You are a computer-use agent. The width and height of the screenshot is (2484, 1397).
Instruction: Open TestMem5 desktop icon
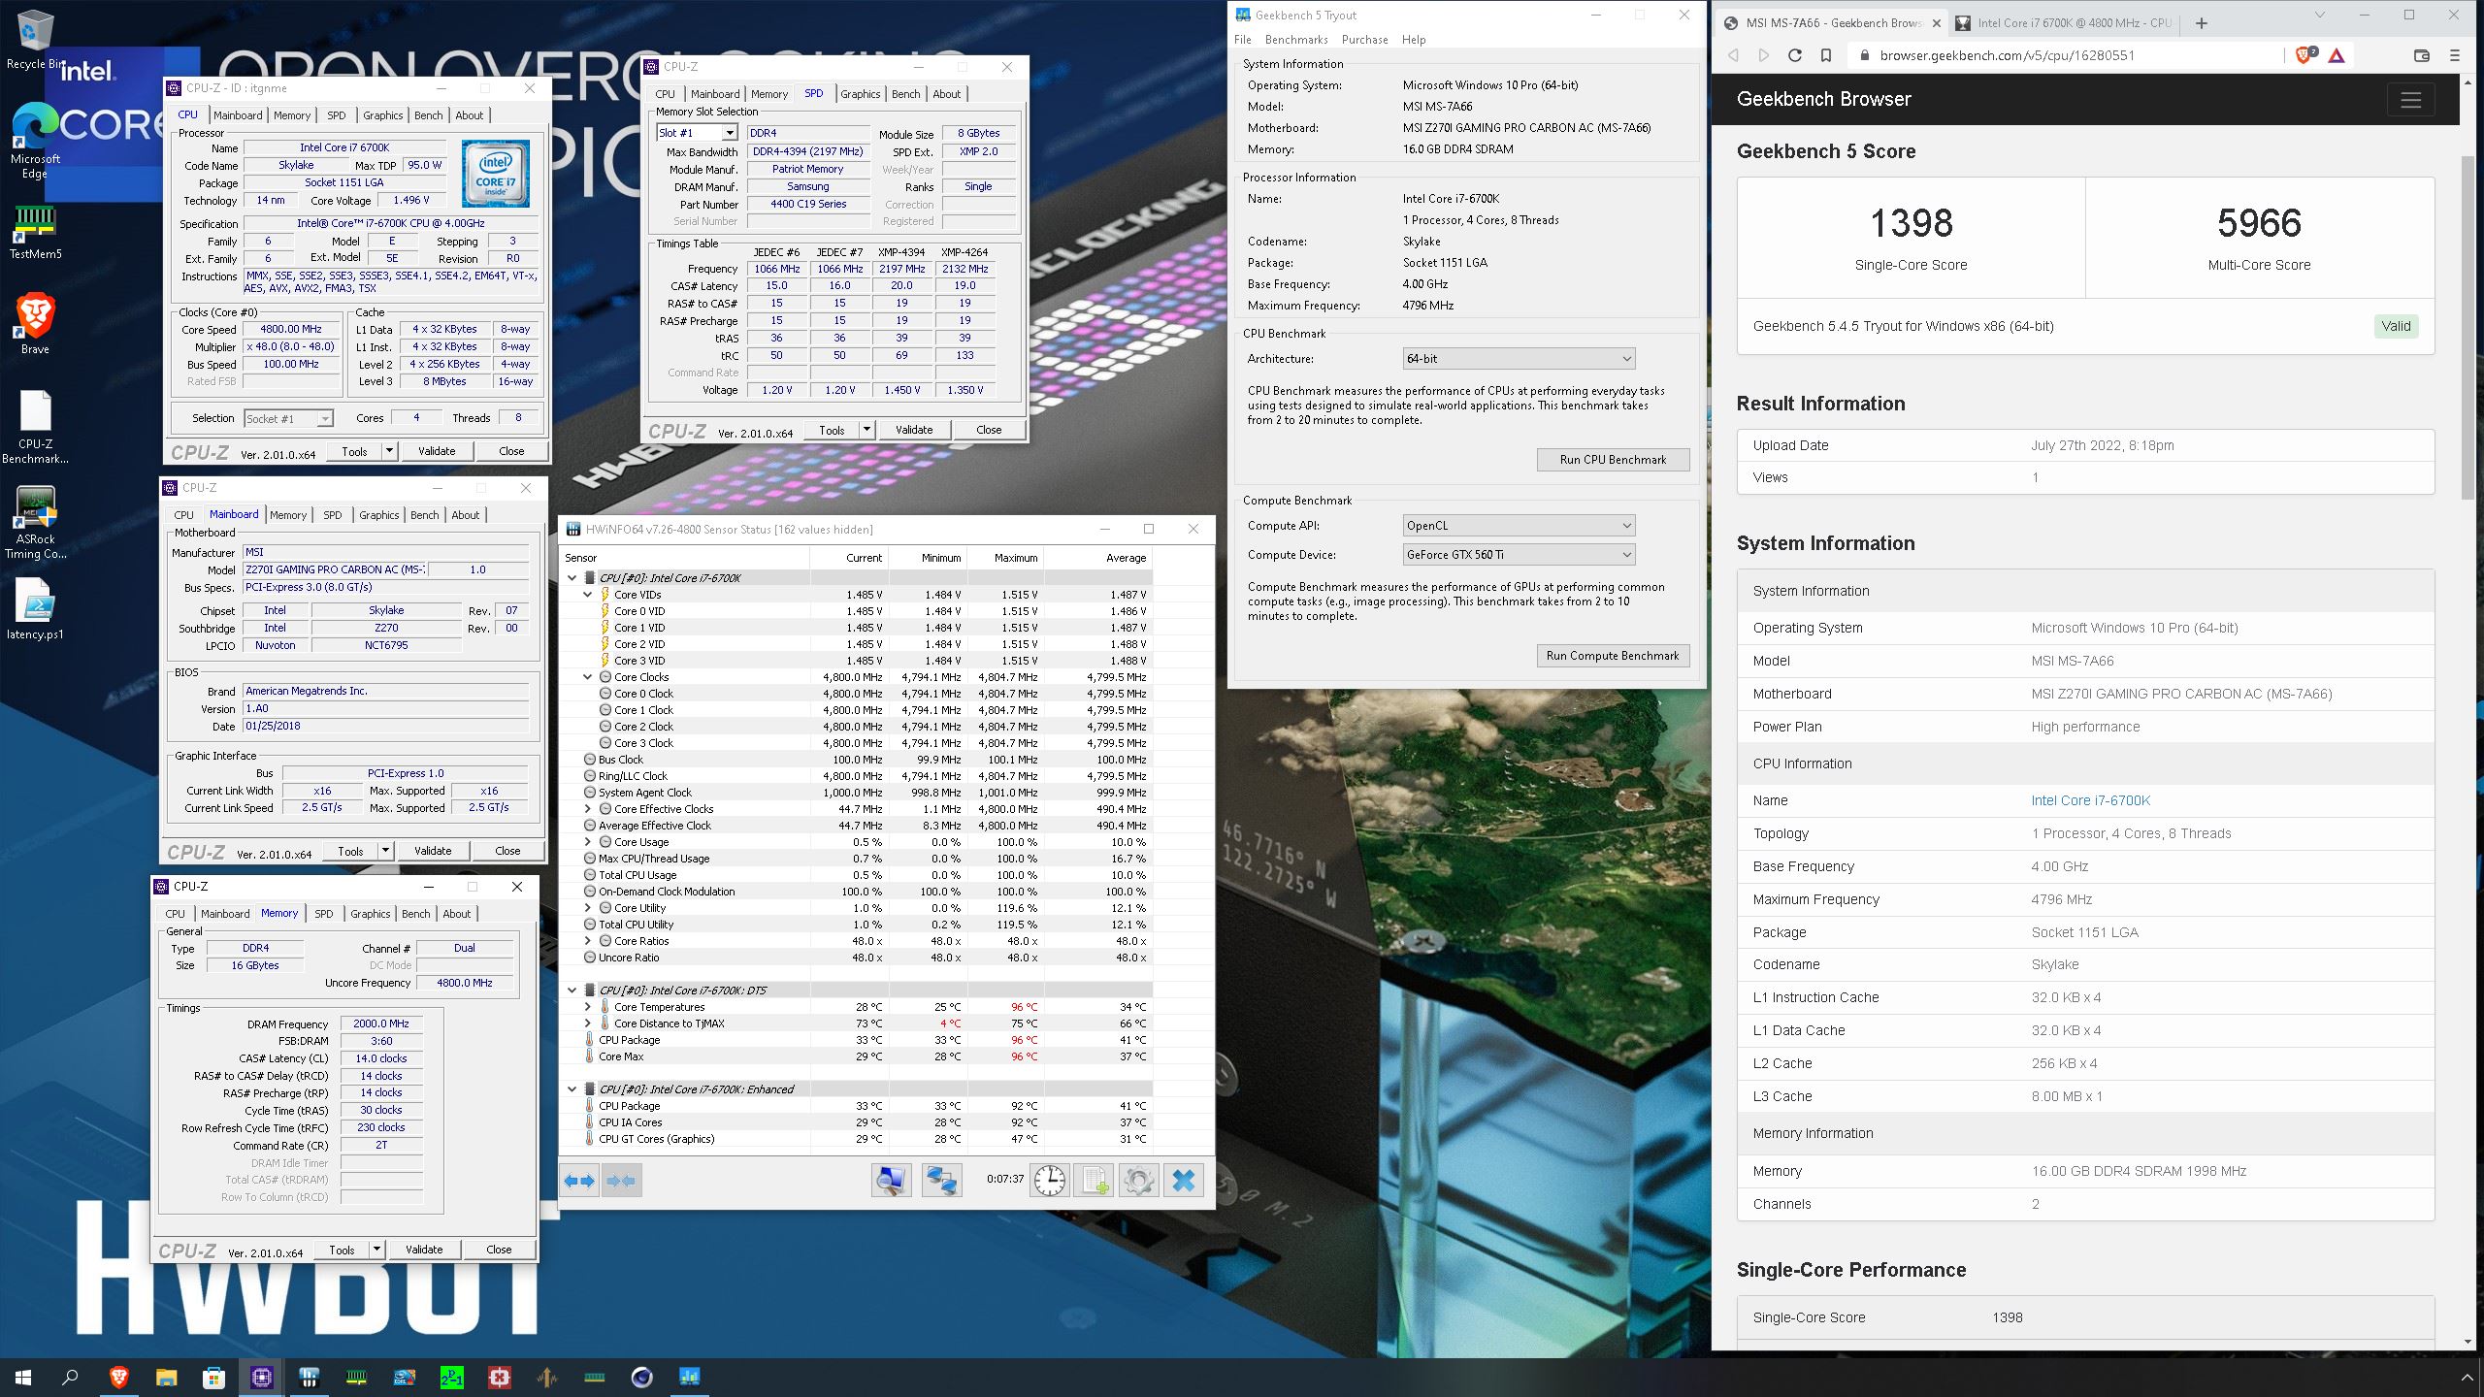35,232
